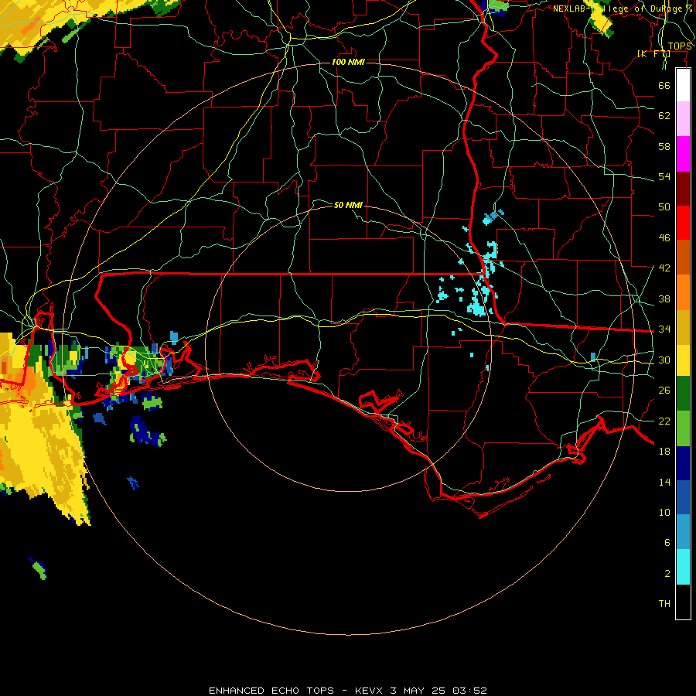Click the '54' legend value
The height and width of the screenshot is (696, 696).
pyautogui.click(x=664, y=176)
